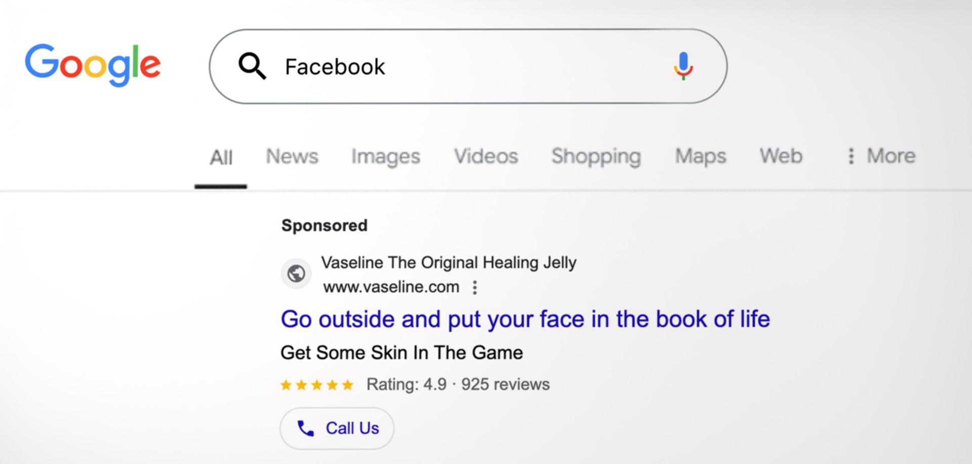Start voice search with microphone icon

coord(683,66)
